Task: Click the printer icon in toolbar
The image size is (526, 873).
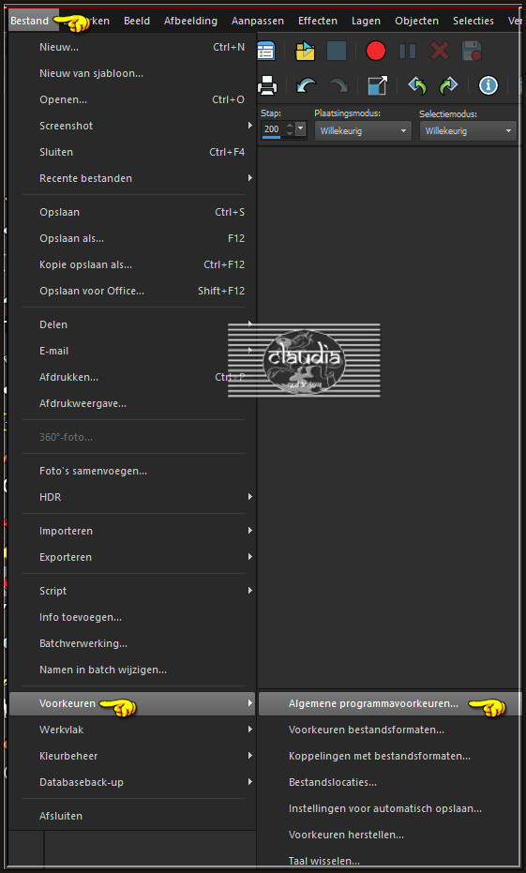Action: (x=267, y=85)
